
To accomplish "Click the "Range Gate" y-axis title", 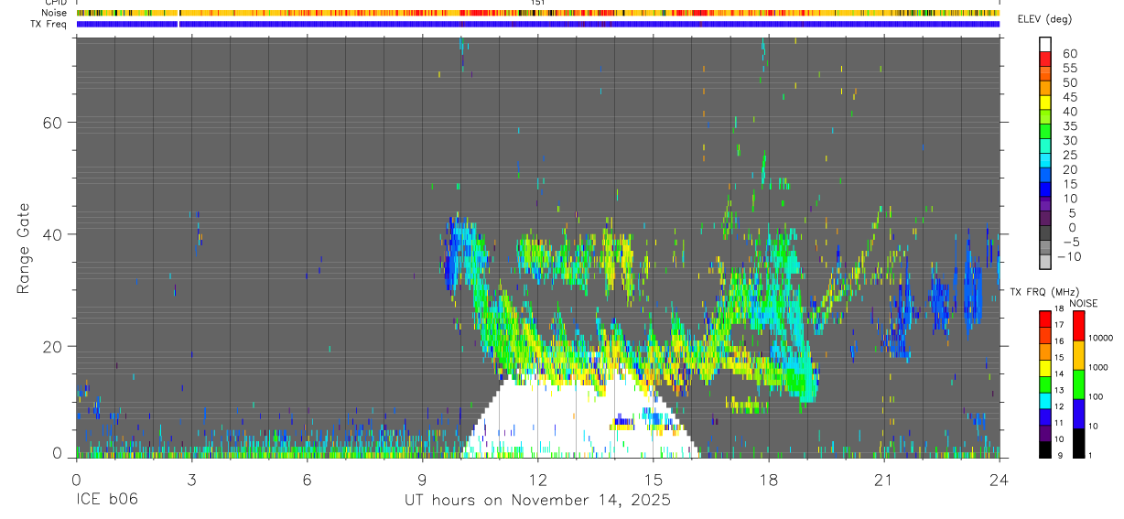I will click(x=24, y=247).
